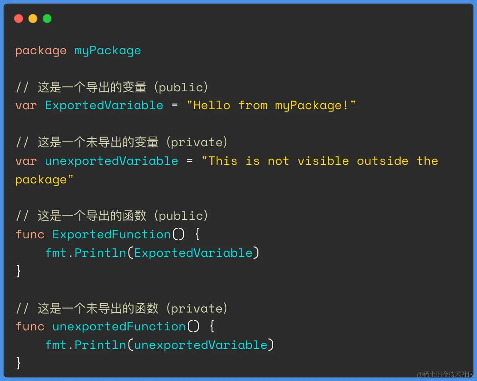Click the watermark text at bottom right
Screen dimensions: 477x381
coord(445,374)
